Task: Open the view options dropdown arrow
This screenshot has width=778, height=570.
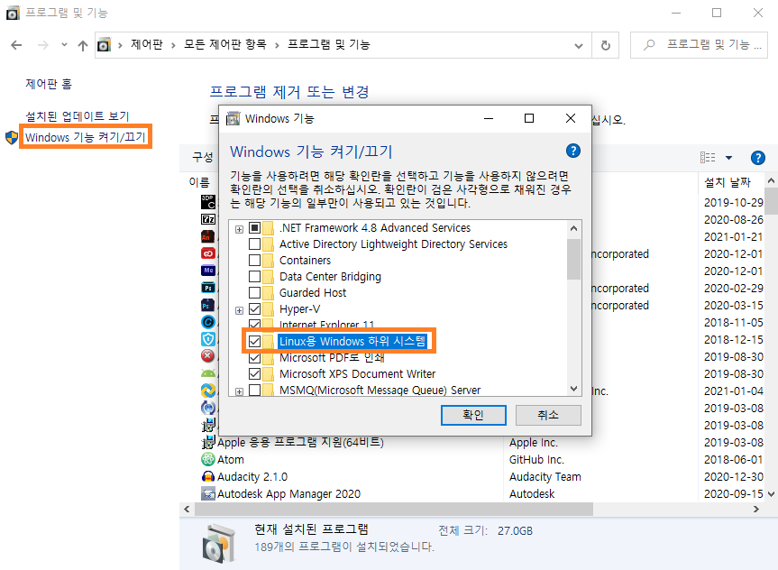Action: pos(728,158)
